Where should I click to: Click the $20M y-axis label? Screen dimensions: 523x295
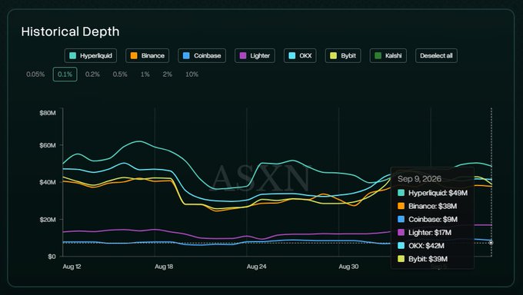[48, 220]
